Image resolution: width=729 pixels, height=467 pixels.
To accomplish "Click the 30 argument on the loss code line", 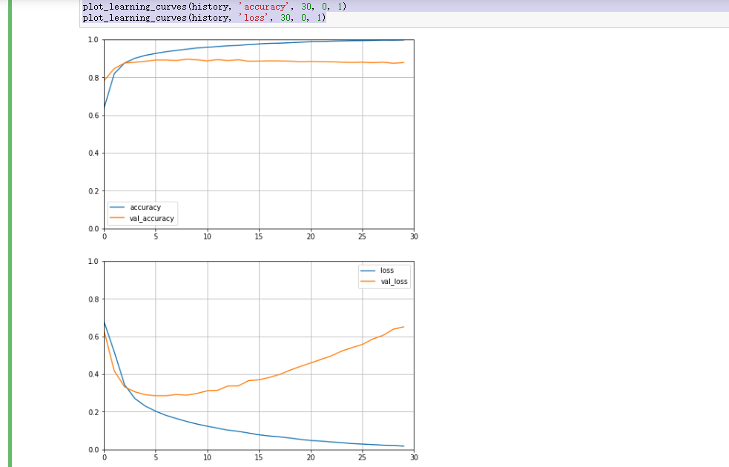I will (x=286, y=18).
